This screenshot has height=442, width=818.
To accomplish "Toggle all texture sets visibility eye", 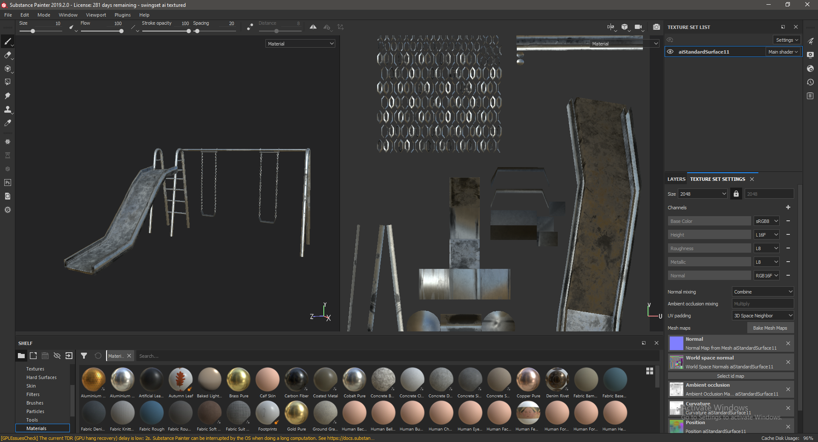I will 670,40.
